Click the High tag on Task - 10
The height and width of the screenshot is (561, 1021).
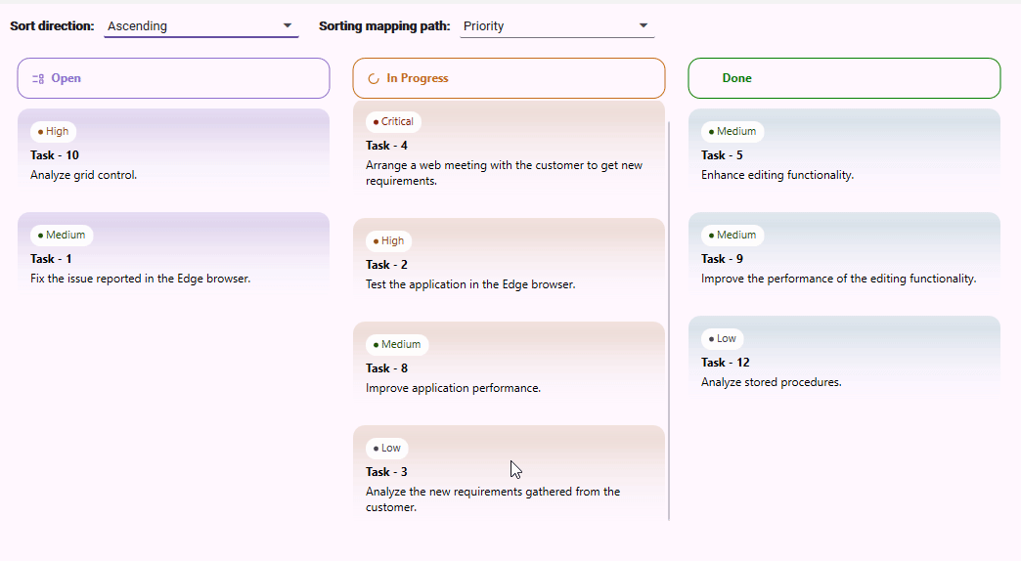click(x=54, y=132)
